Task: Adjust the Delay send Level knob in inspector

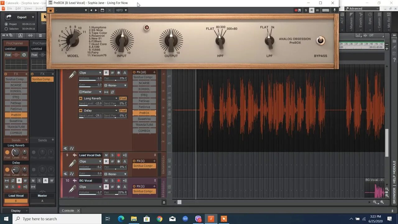Action: pyautogui.click(x=16, y=170)
